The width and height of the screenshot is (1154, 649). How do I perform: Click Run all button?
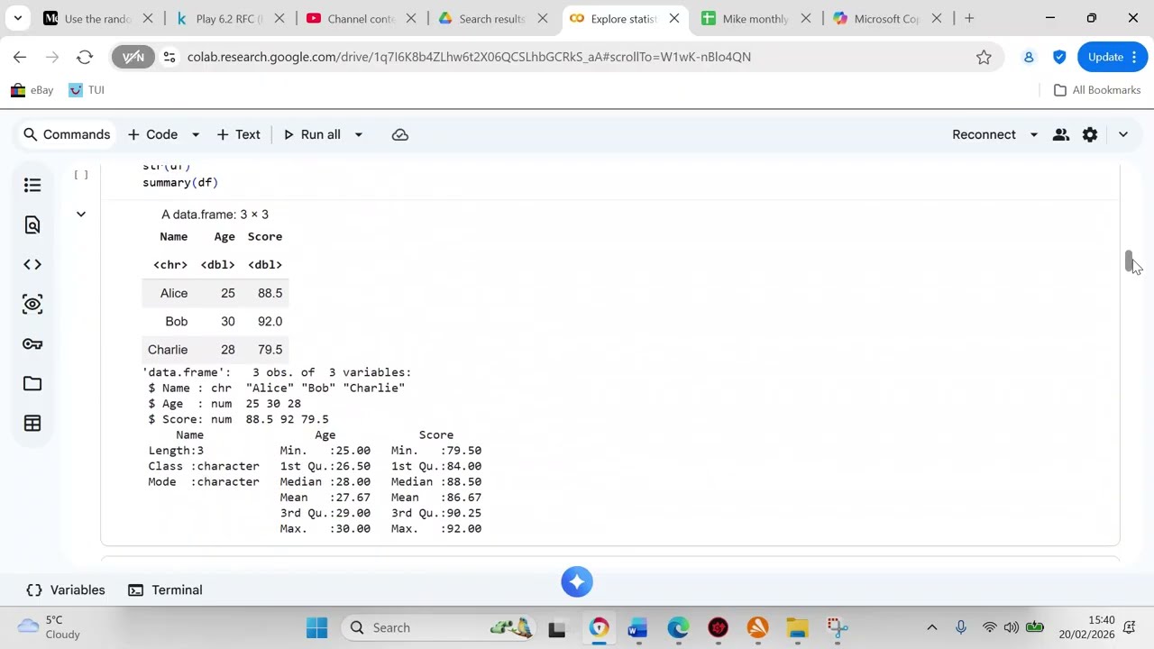[x=312, y=134]
